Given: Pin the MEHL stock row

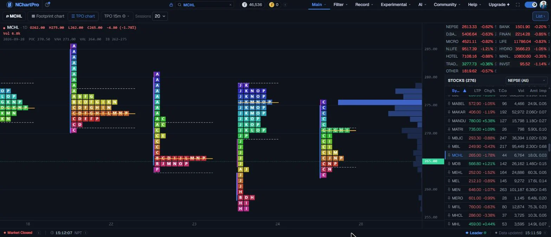Looking at the screenshot, I should (x=449, y=172).
